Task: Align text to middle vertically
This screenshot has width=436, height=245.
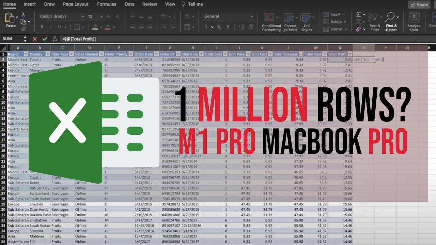Action: tap(141, 16)
